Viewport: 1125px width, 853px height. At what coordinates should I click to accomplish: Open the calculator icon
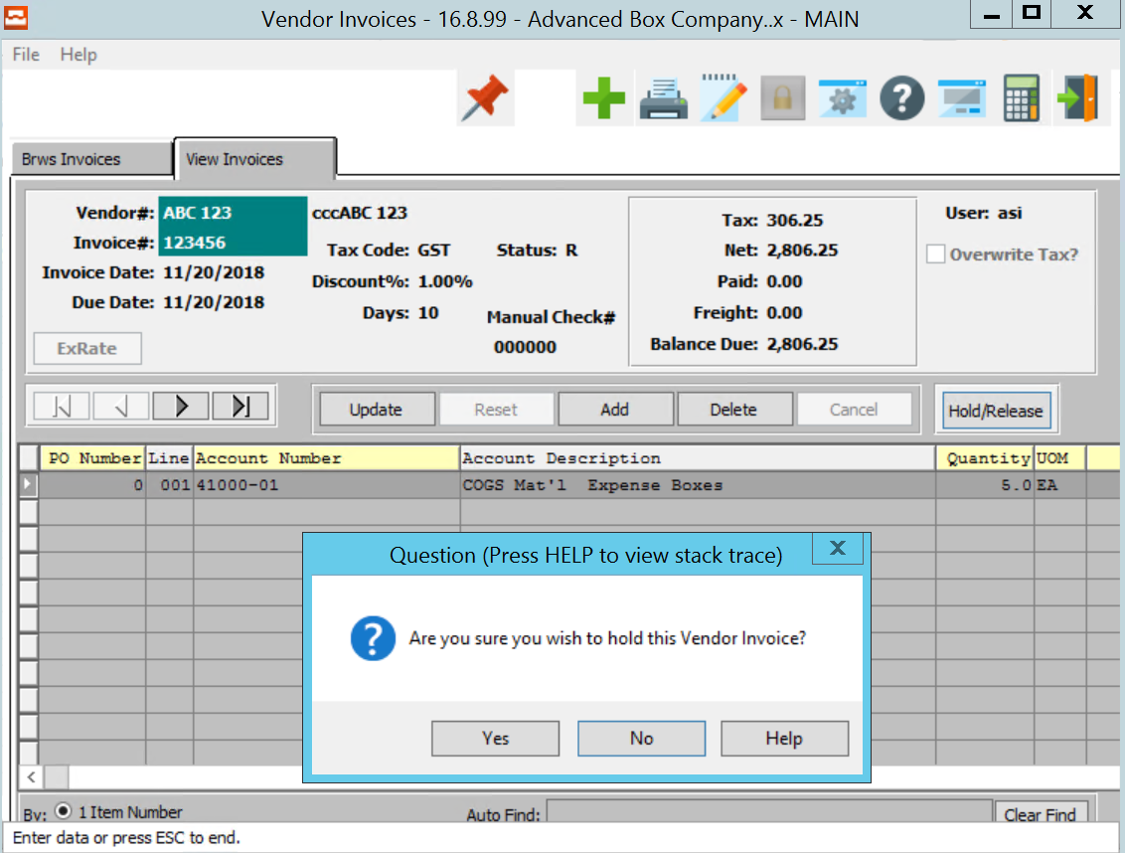1021,98
